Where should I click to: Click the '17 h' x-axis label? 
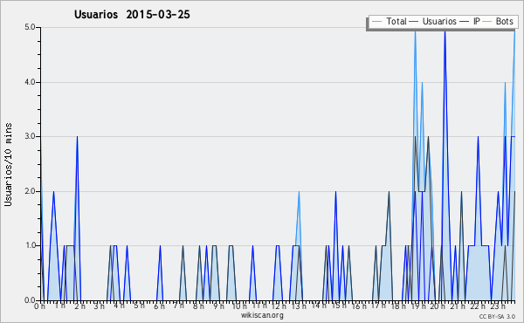378,306
